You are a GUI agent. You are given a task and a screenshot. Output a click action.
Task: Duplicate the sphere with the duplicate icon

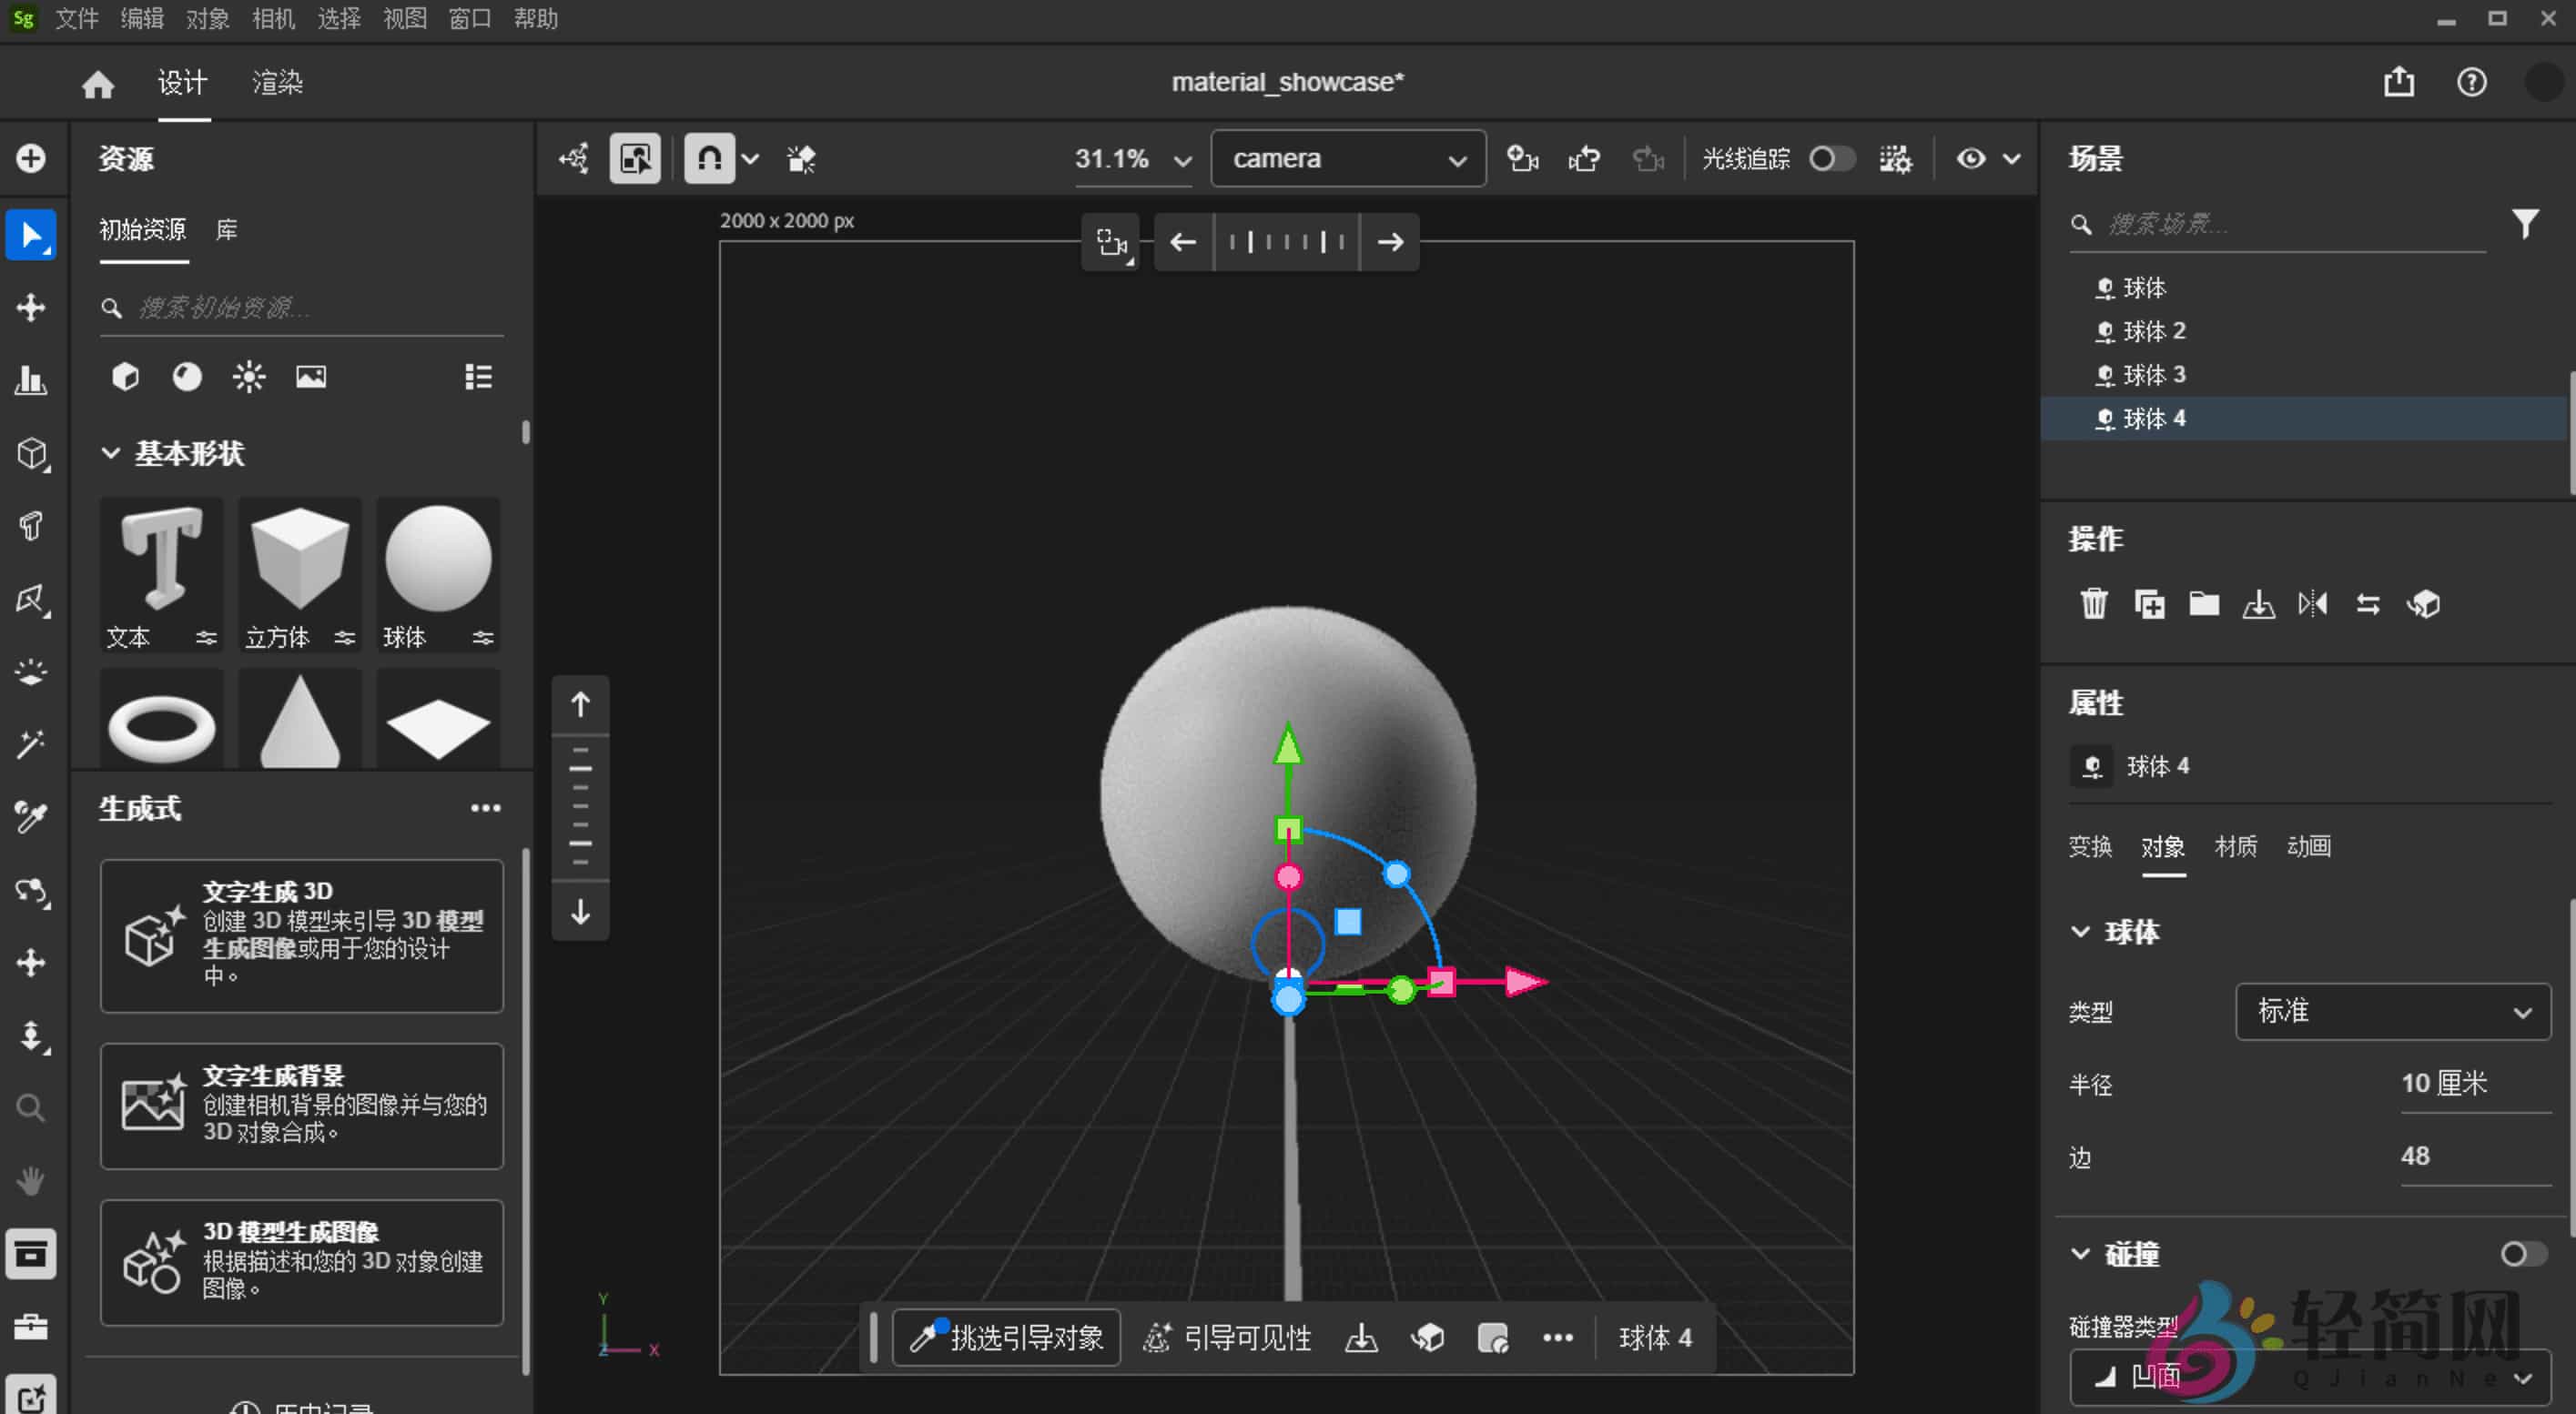(2150, 603)
